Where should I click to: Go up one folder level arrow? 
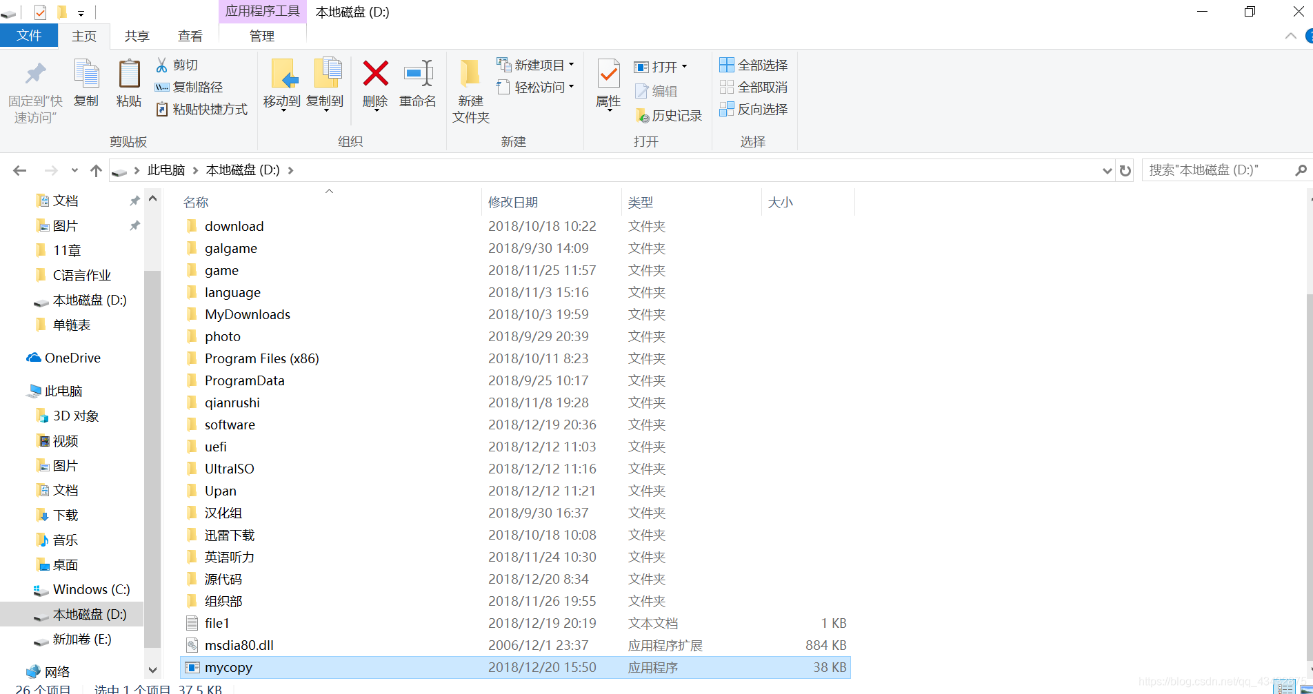click(96, 170)
